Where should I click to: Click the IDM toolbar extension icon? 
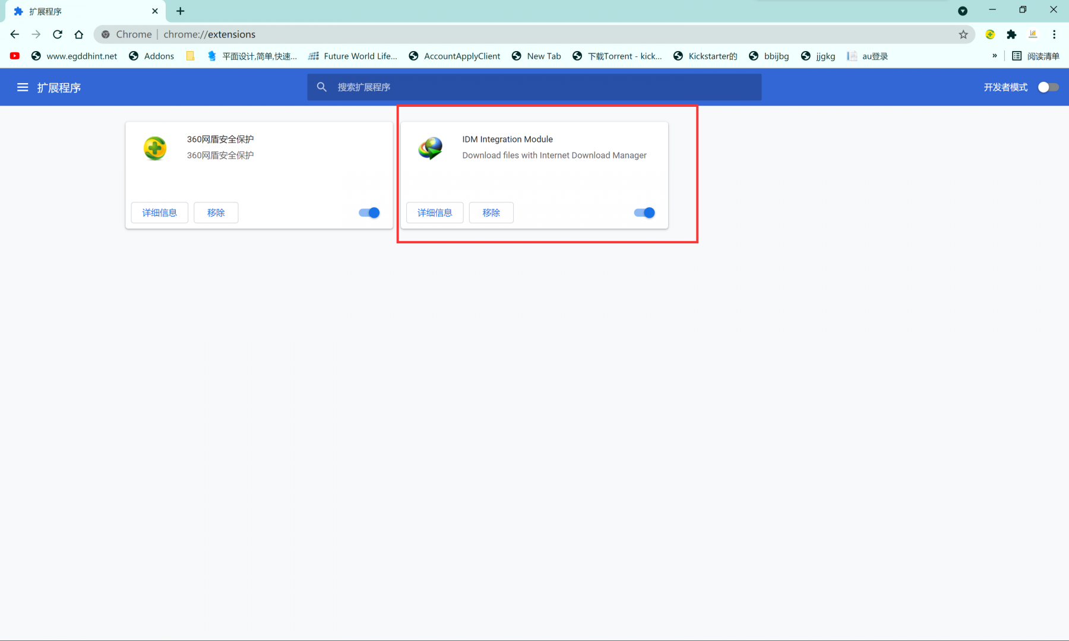(1033, 34)
